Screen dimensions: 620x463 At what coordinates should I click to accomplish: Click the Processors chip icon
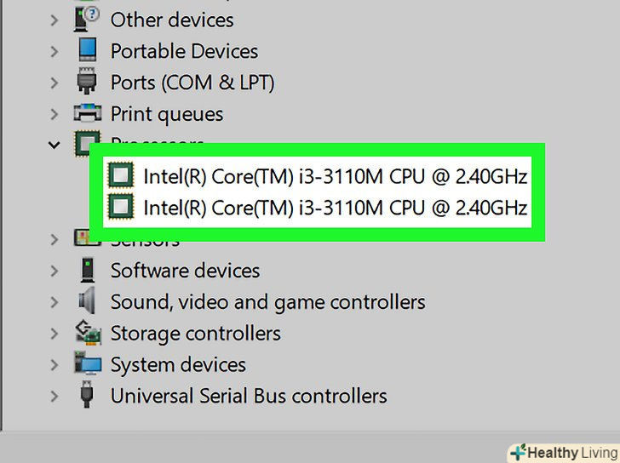click(83, 143)
